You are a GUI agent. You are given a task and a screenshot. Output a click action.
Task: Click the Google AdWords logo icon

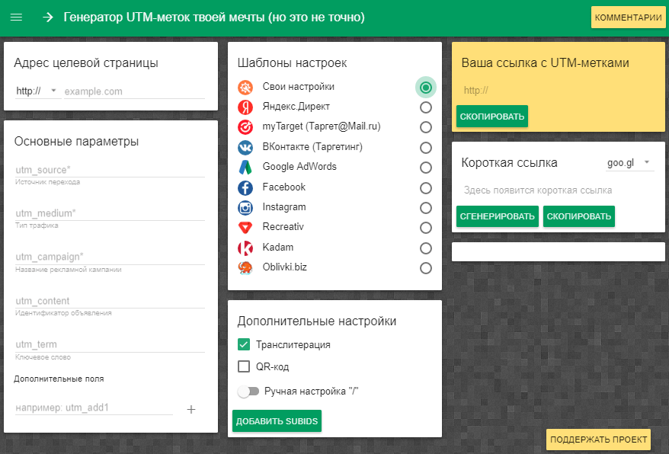point(245,168)
